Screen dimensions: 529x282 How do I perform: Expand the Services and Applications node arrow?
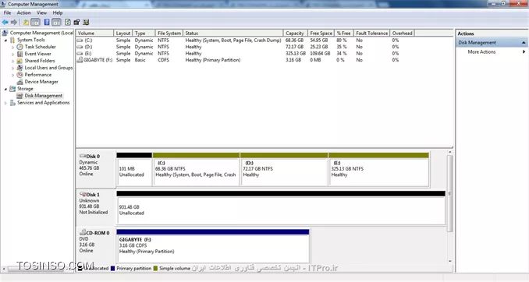[5, 103]
